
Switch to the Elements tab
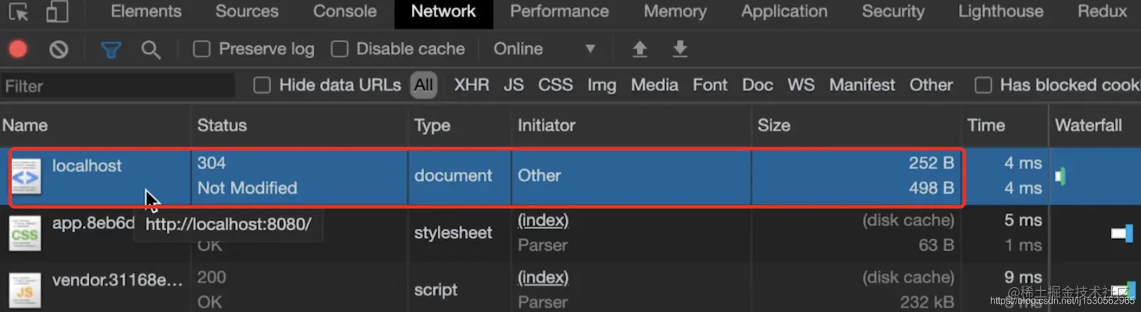point(146,11)
